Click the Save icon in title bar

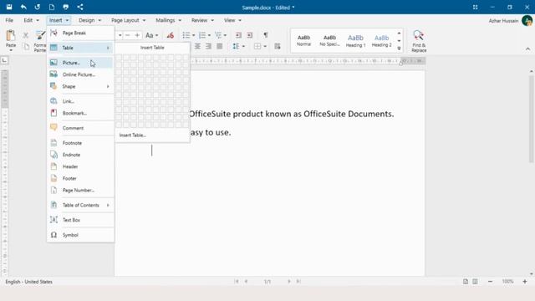pyautogui.click(x=9, y=7)
